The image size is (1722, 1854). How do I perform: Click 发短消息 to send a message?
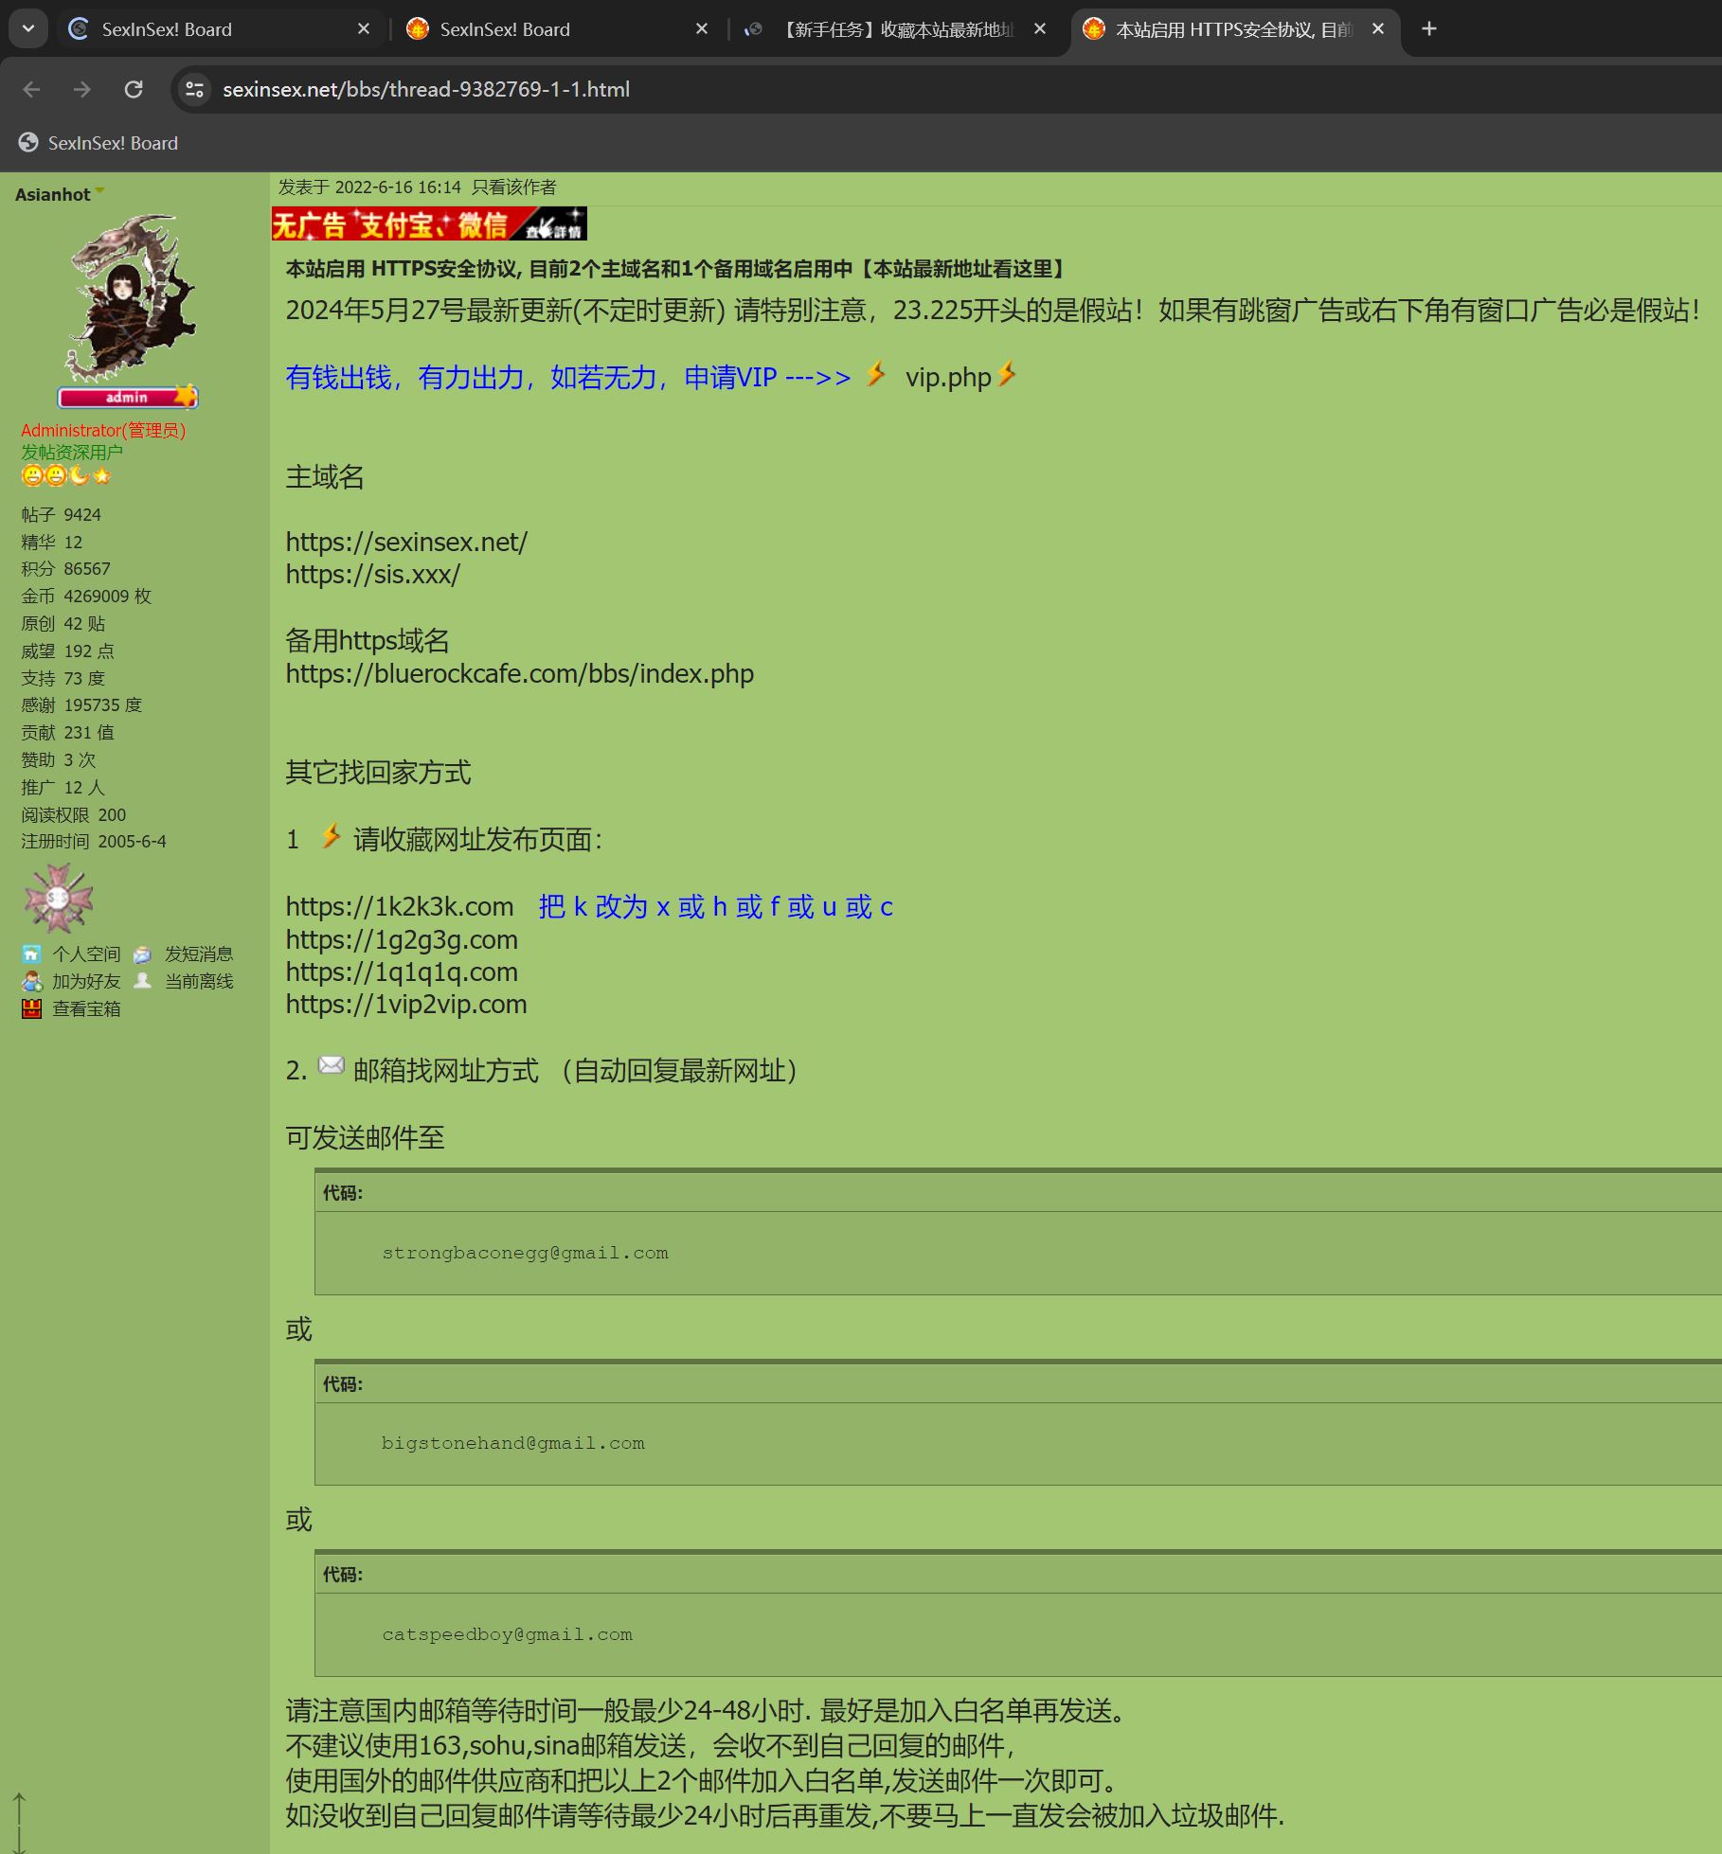(x=199, y=954)
